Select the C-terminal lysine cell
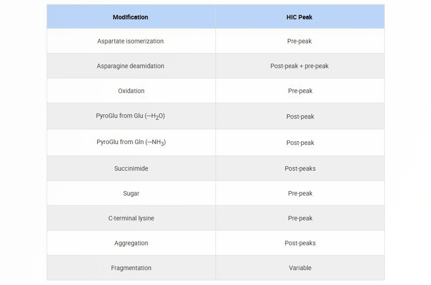The image size is (431, 285). coord(131,218)
